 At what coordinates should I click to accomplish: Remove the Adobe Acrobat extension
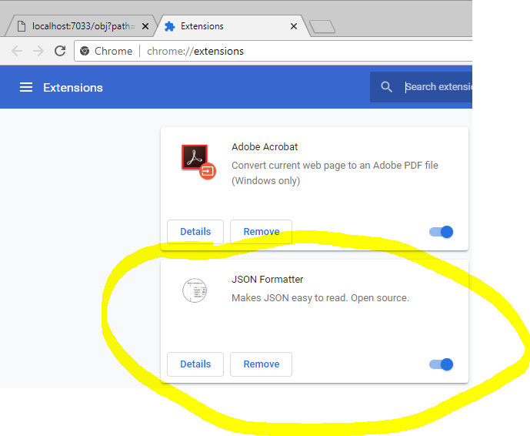(262, 232)
